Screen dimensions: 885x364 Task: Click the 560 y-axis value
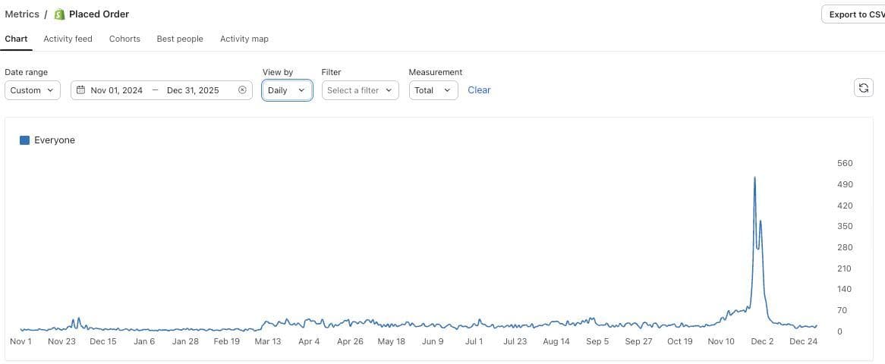tap(846, 164)
